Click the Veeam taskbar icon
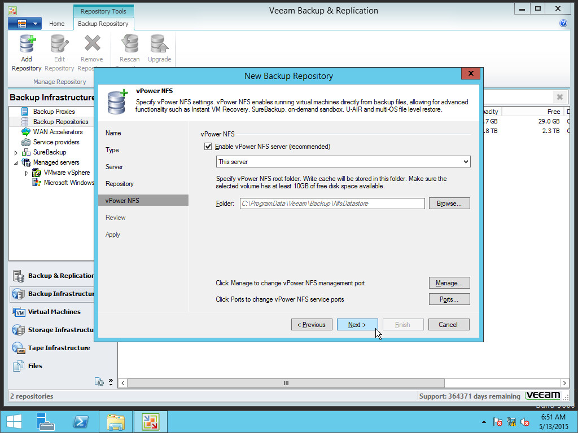578x433 pixels. pos(150,422)
